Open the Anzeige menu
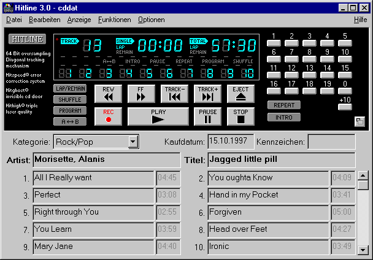Screen dimensions: 373x260 79,20
